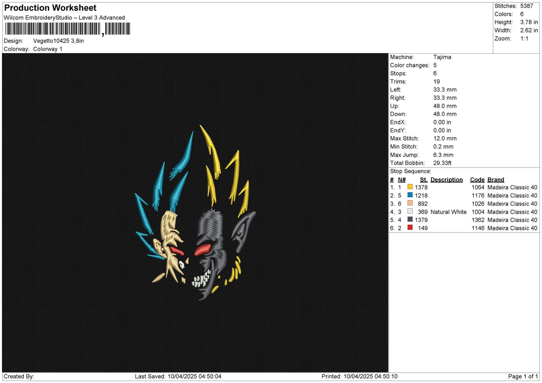Click the 'EndY:' label

coord(398,130)
